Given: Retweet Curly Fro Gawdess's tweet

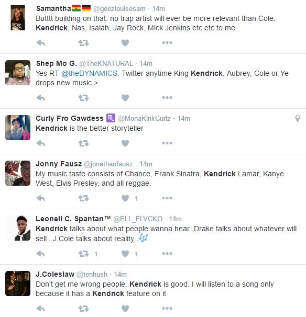Looking at the screenshot, I should click(x=83, y=143).
